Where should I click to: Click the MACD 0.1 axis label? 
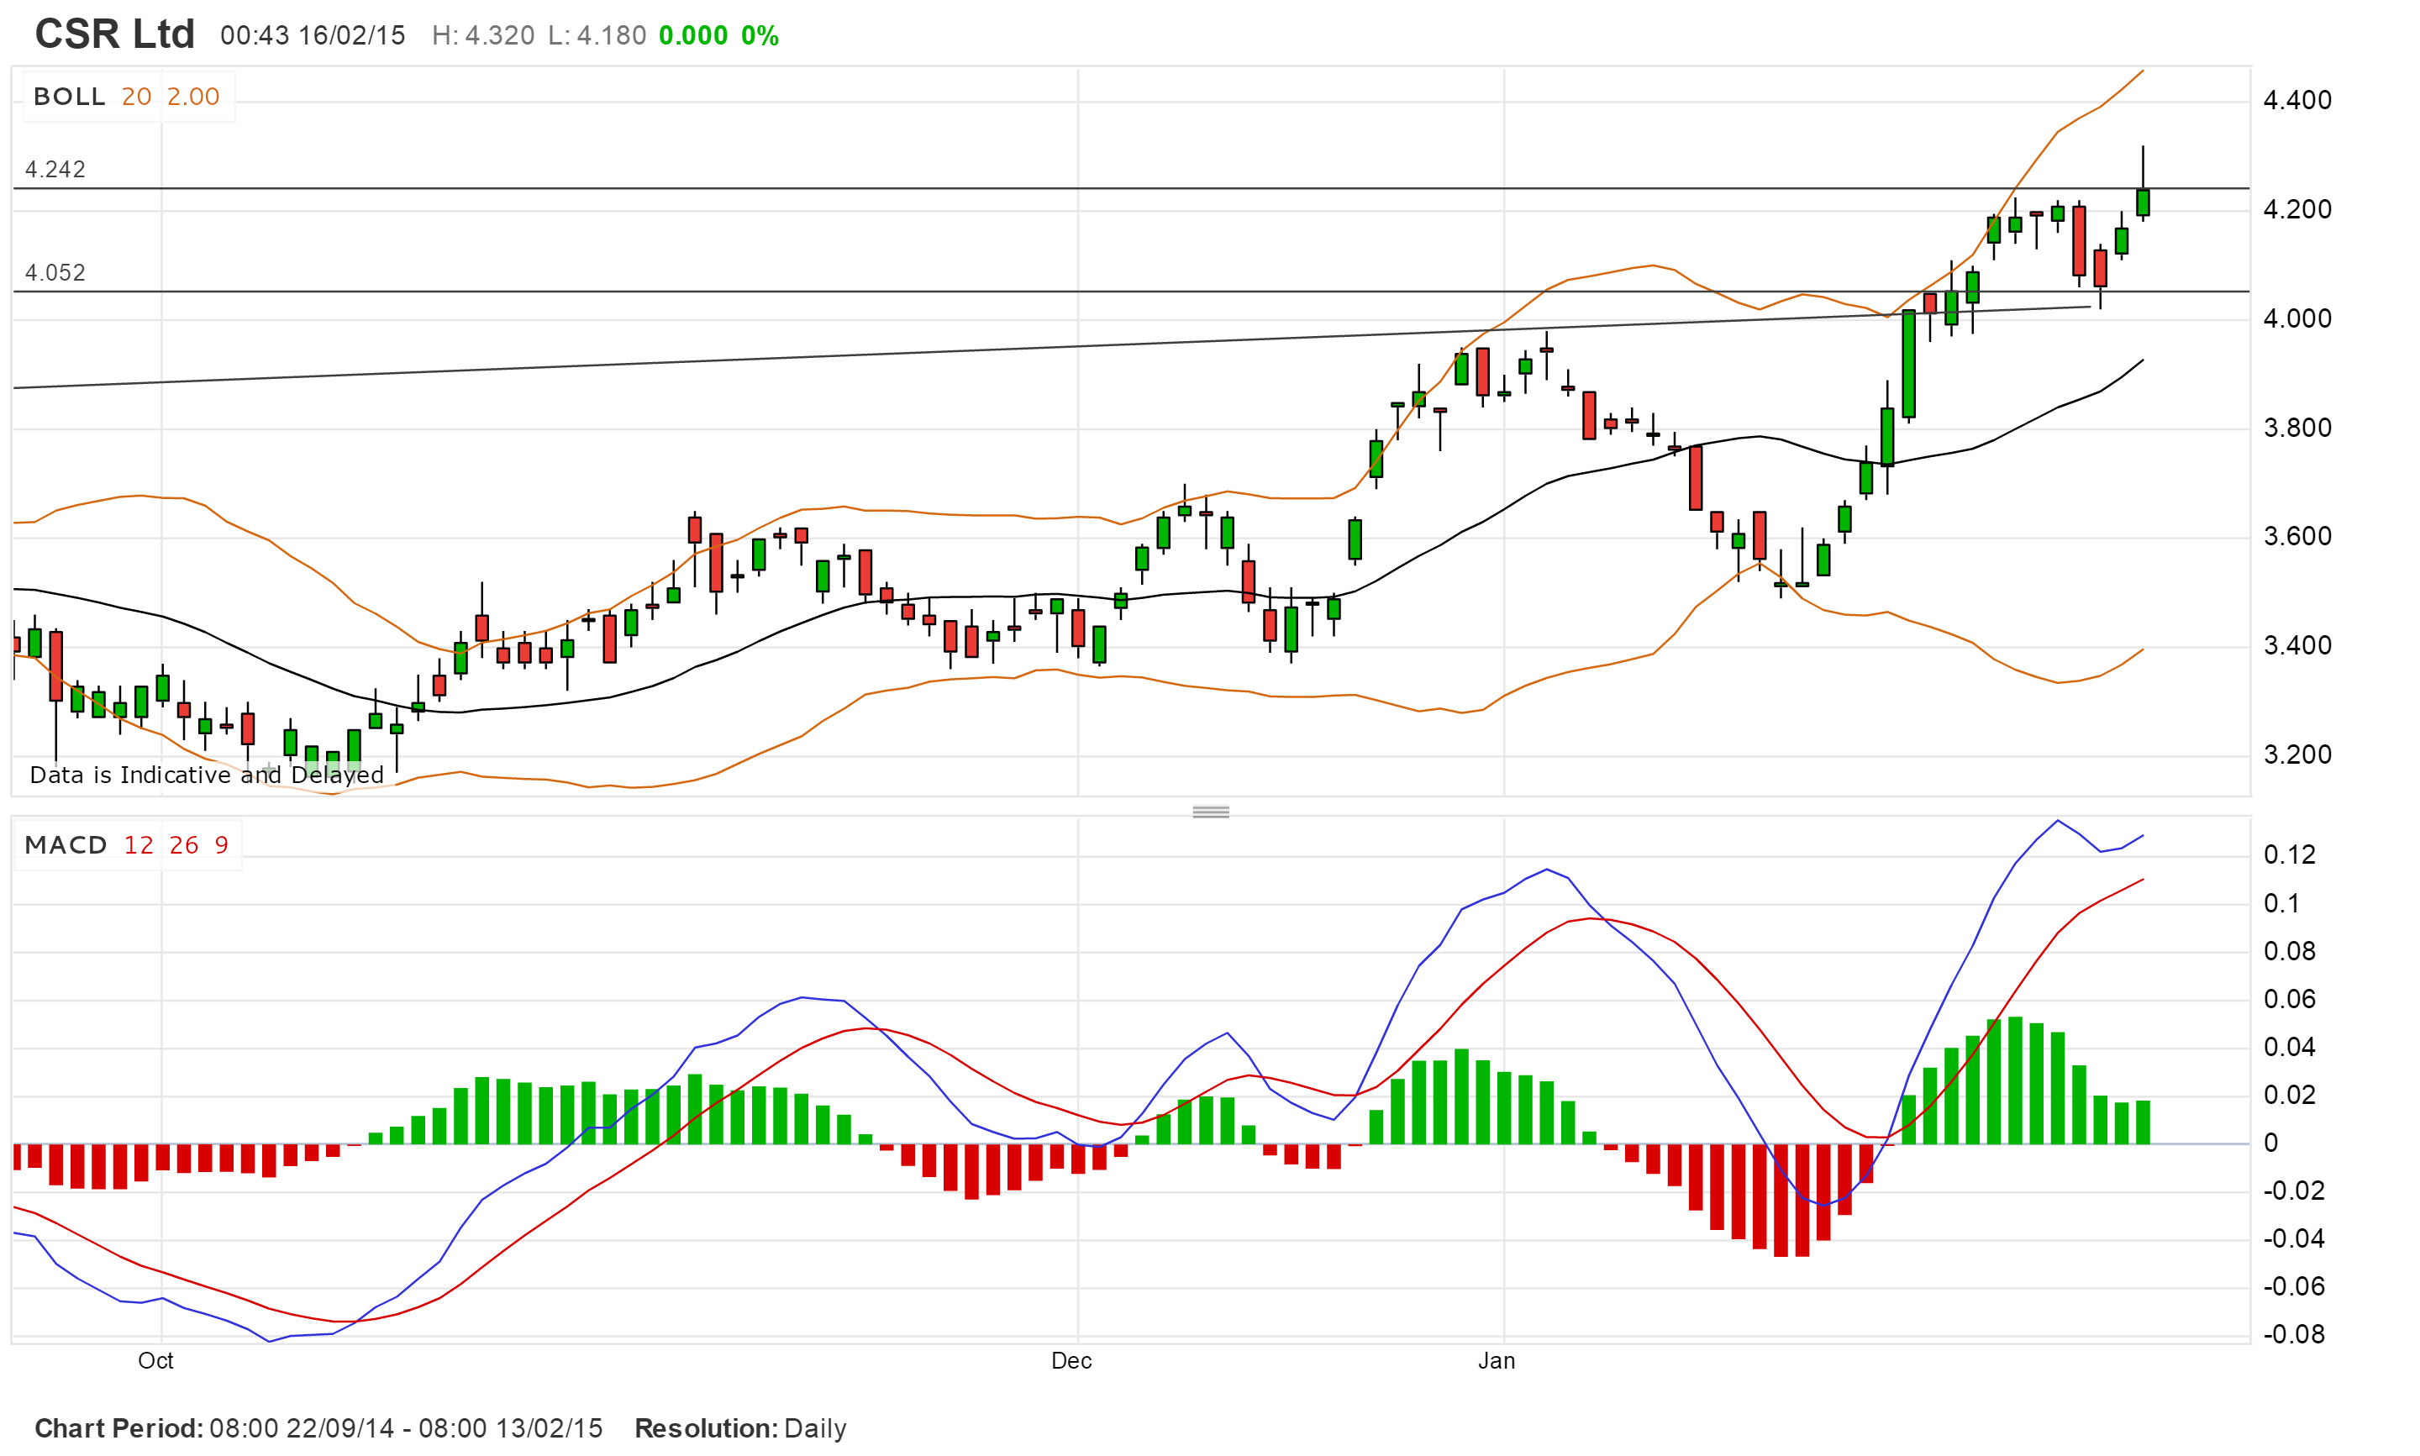click(2281, 902)
